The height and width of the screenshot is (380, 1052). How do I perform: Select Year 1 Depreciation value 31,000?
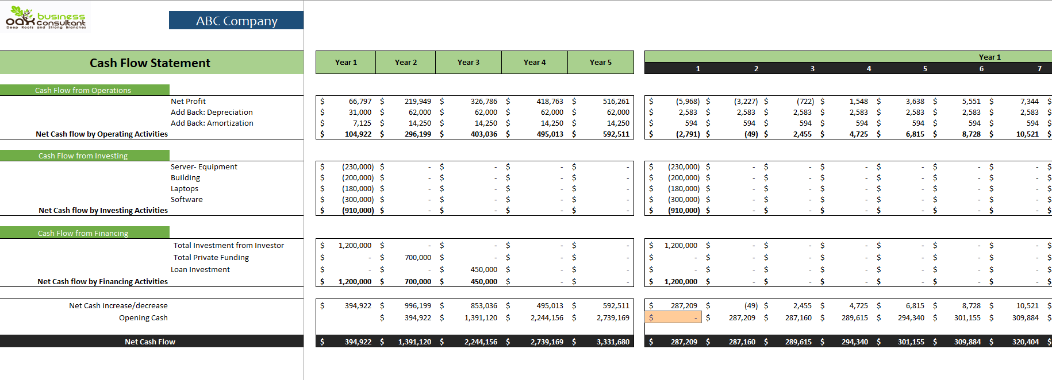pos(360,112)
